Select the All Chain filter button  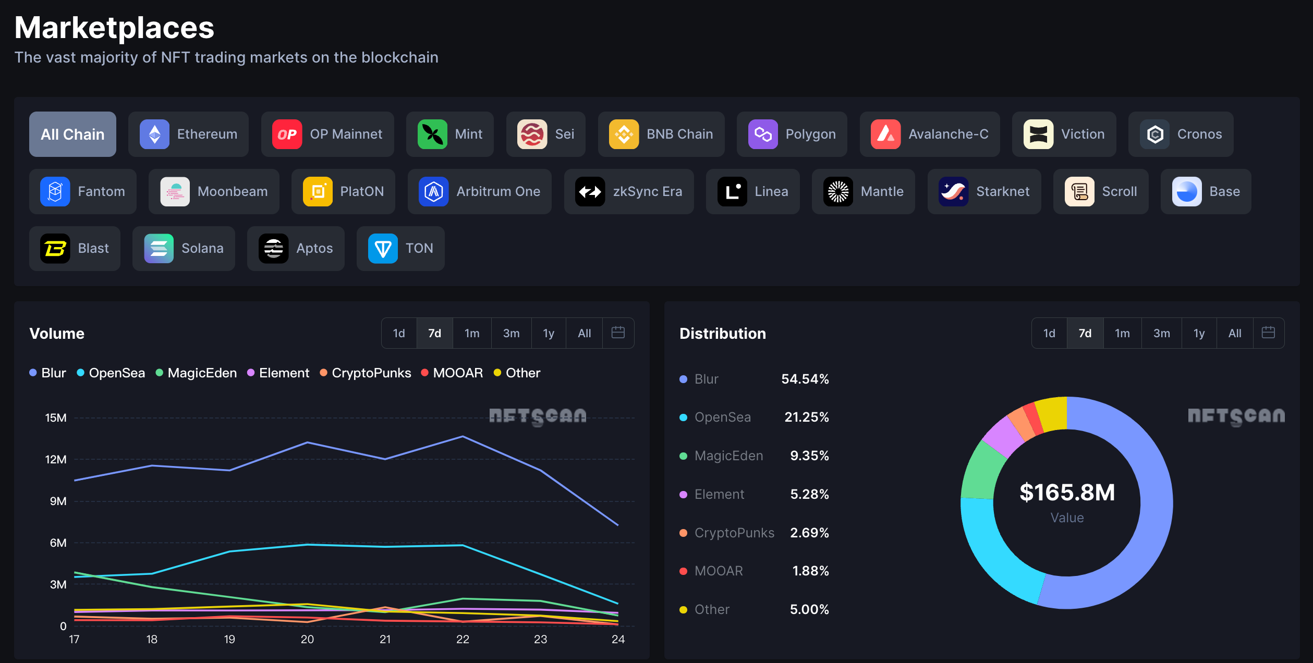pyautogui.click(x=72, y=134)
